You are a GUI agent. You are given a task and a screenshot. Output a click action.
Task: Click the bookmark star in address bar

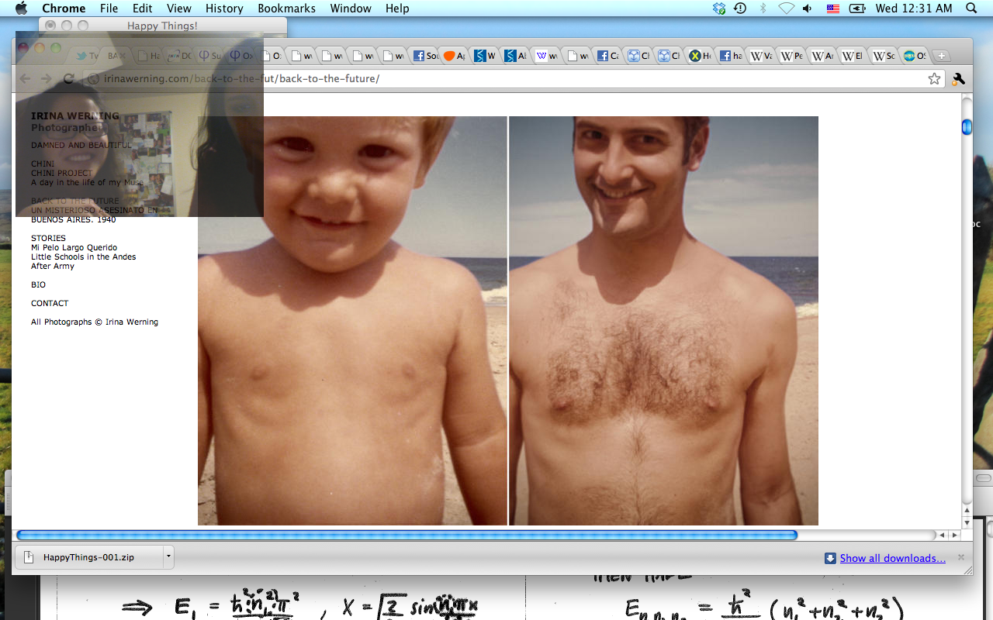pos(934,78)
